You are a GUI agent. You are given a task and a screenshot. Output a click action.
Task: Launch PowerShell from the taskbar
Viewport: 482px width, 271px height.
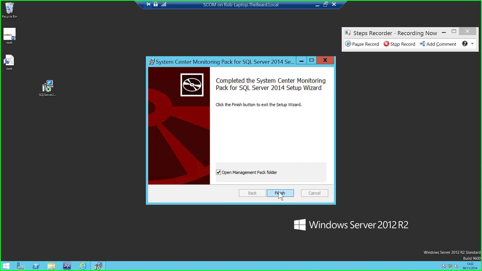[36, 266]
